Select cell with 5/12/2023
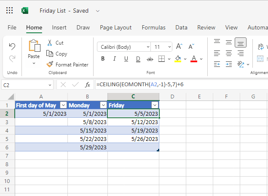This screenshot has height=196, width=268. (133, 122)
